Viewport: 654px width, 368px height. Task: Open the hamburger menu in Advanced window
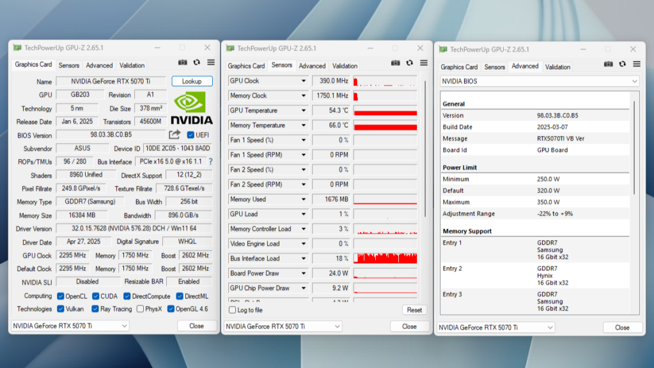pos(637,64)
